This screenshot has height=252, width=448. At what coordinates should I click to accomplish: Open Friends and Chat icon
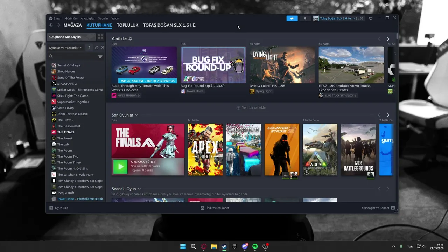[x=393, y=208]
